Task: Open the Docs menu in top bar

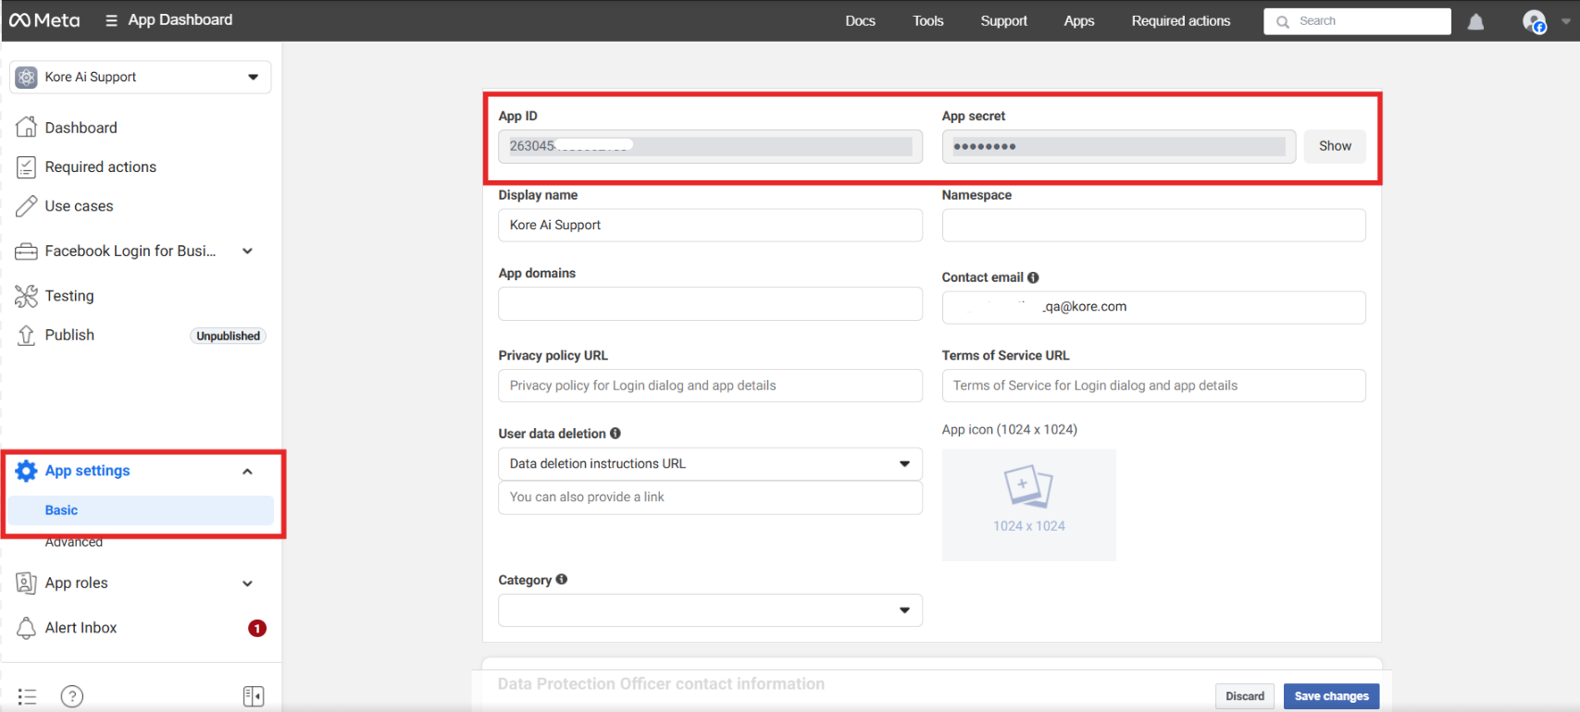Action: (x=859, y=20)
